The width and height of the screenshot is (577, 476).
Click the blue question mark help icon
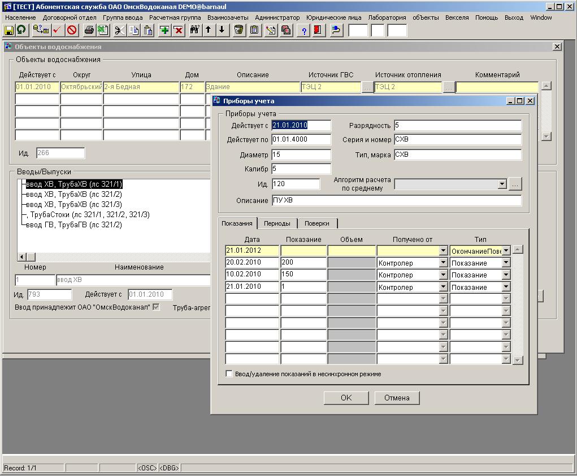tap(304, 30)
